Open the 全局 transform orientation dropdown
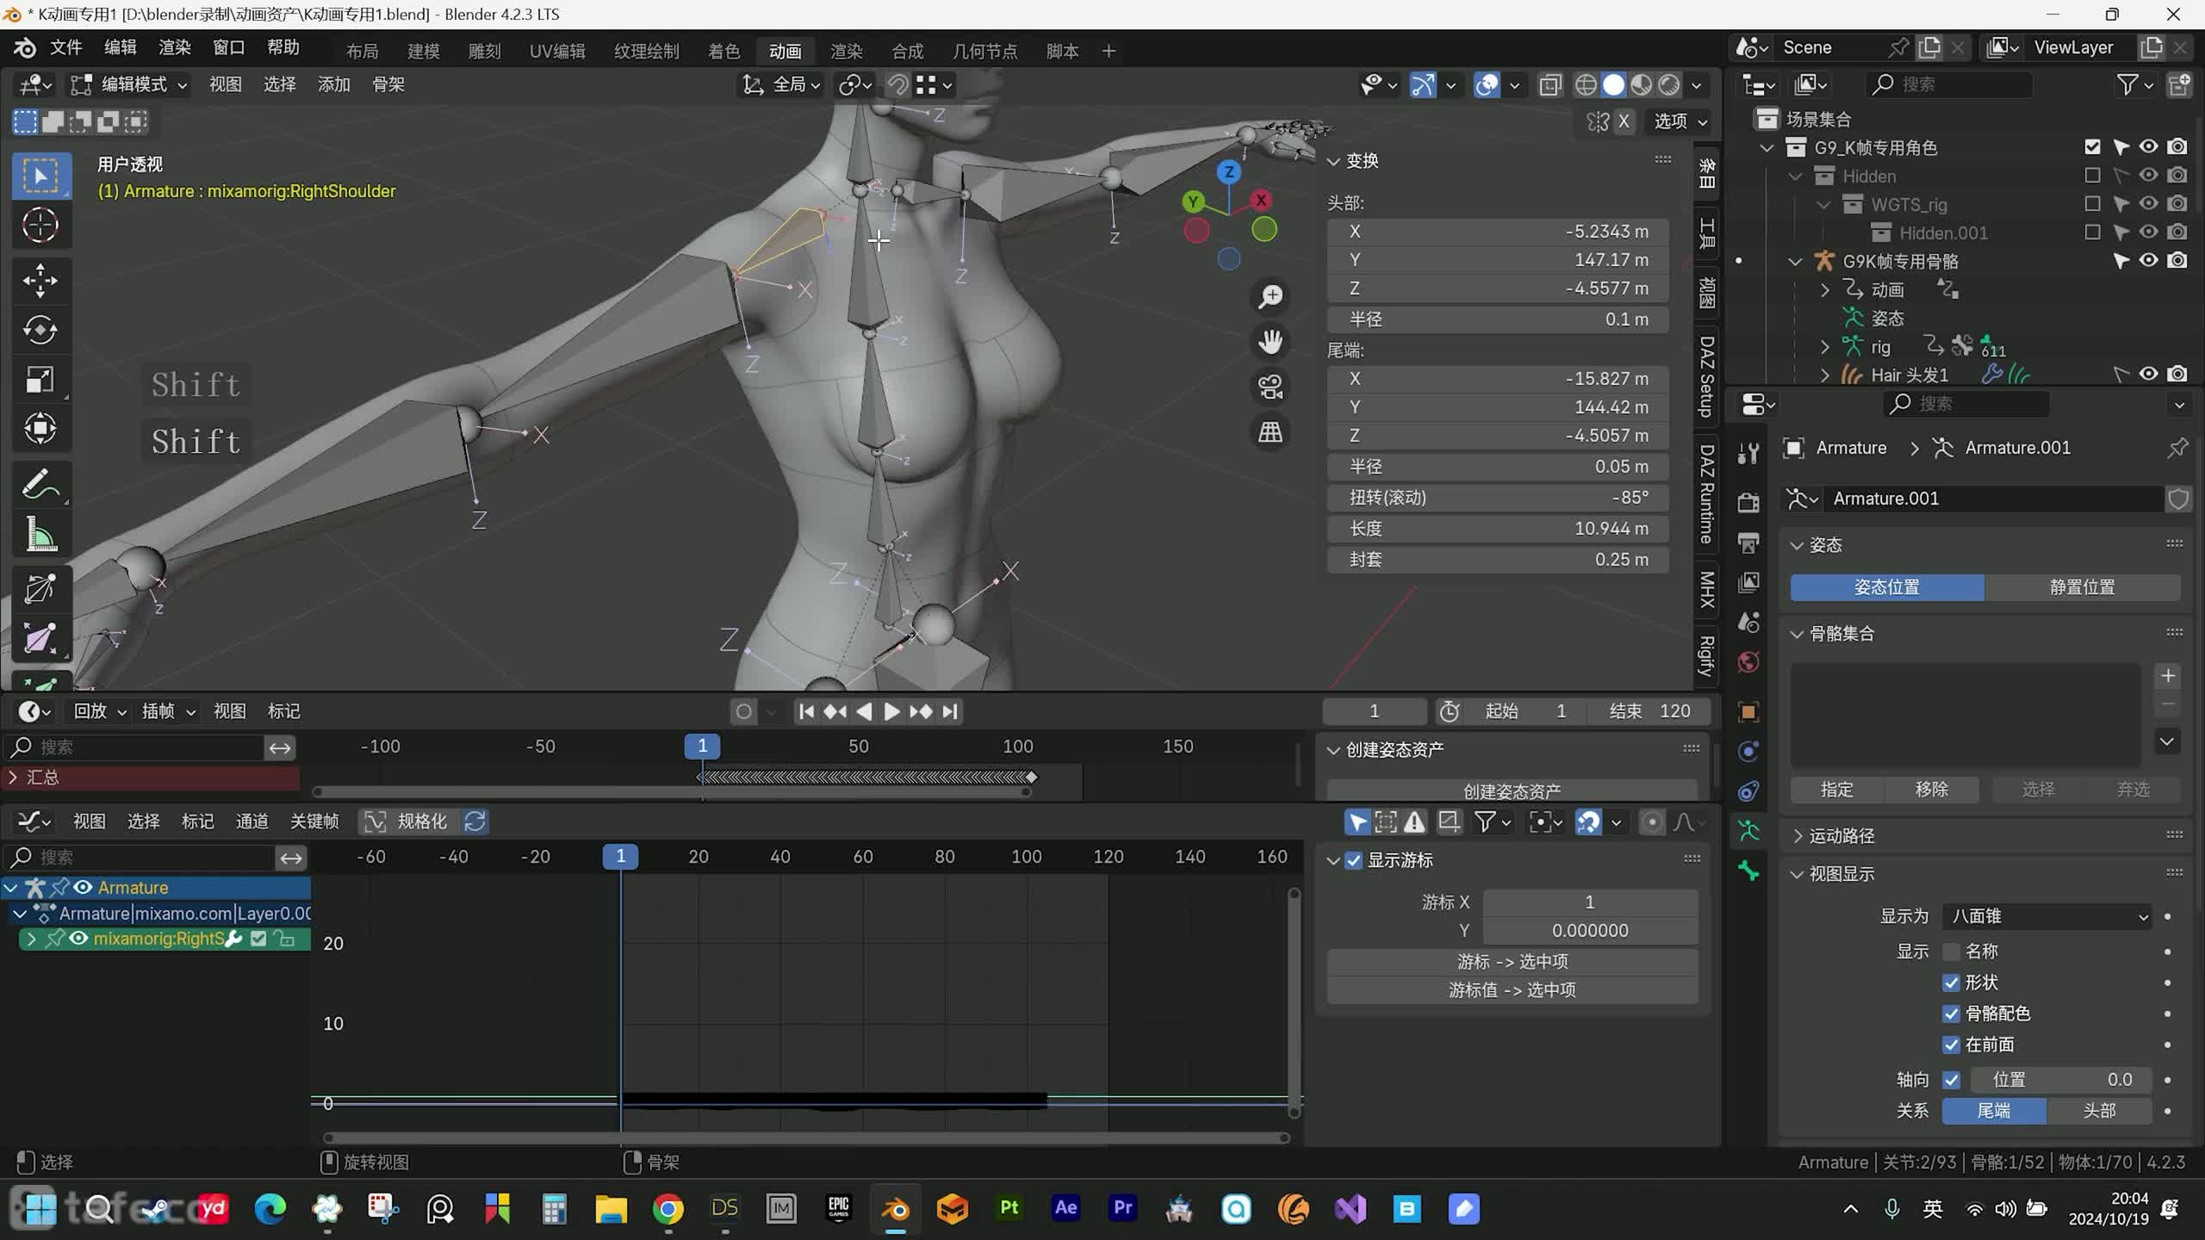This screenshot has height=1240, width=2205. [781, 84]
